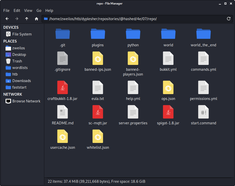Click the 'banned-players.json' file name label
The image size is (235, 186).
pos(133,72)
